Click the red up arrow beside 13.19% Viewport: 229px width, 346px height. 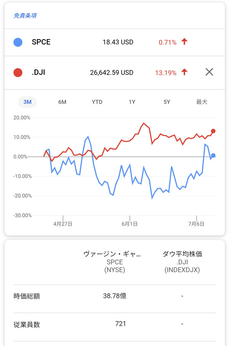pos(185,72)
